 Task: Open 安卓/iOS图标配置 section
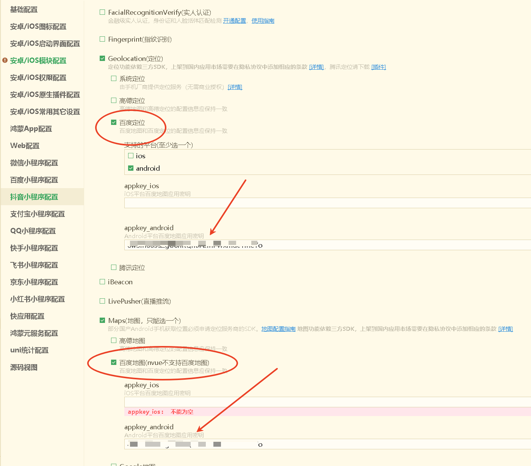(38, 26)
